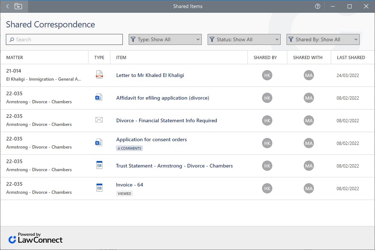375x250 pixels.
Task: Click the Word icon beside Application for consent orders
Action: tap(99, 143)
